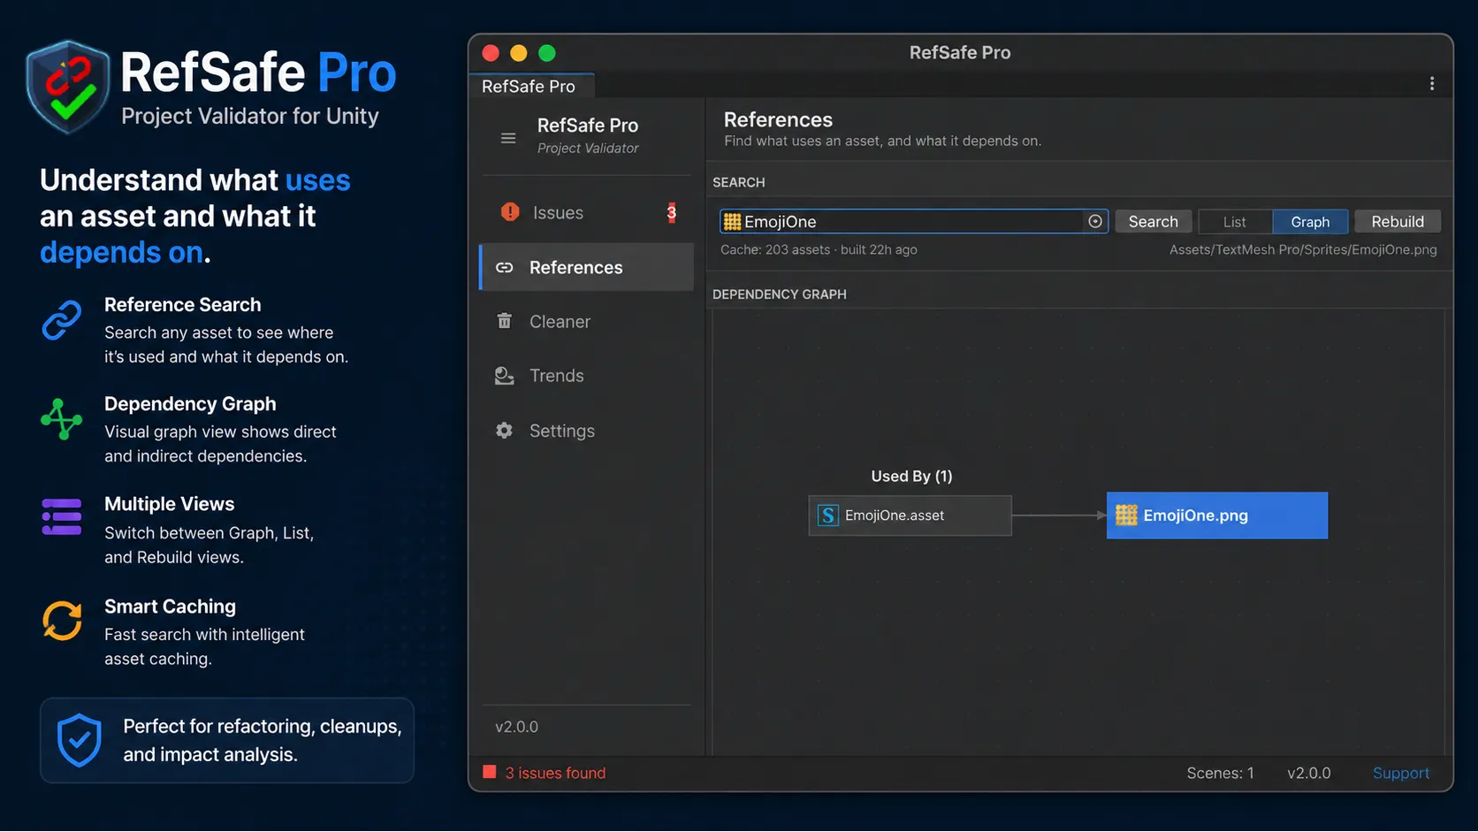Go to Trends in sidebar
The width and height of the screenshot is (1478, 832).
[587, 376]
